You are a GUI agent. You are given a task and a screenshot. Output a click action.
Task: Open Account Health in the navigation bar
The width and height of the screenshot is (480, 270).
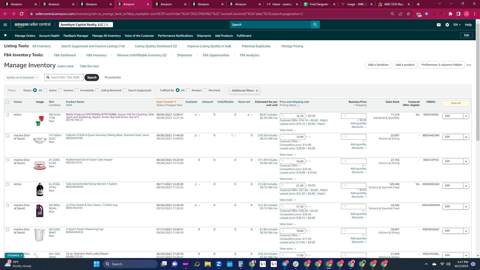point(49,36)
